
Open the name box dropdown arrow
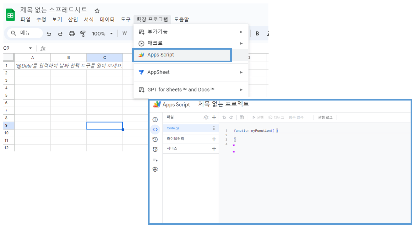click(30, 48)
